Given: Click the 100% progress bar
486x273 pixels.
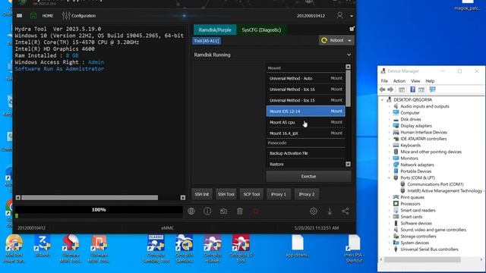Looking at the screenshot, I should click(99, 209).
